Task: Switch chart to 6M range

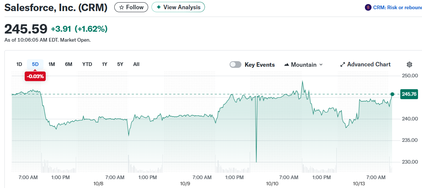Action: pos(69,64)
